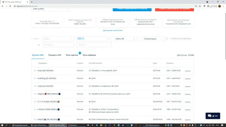Click the Доступно: 0 UMI balance text
The width and height of the screenshot is (226, 127).
click(185, 55)
